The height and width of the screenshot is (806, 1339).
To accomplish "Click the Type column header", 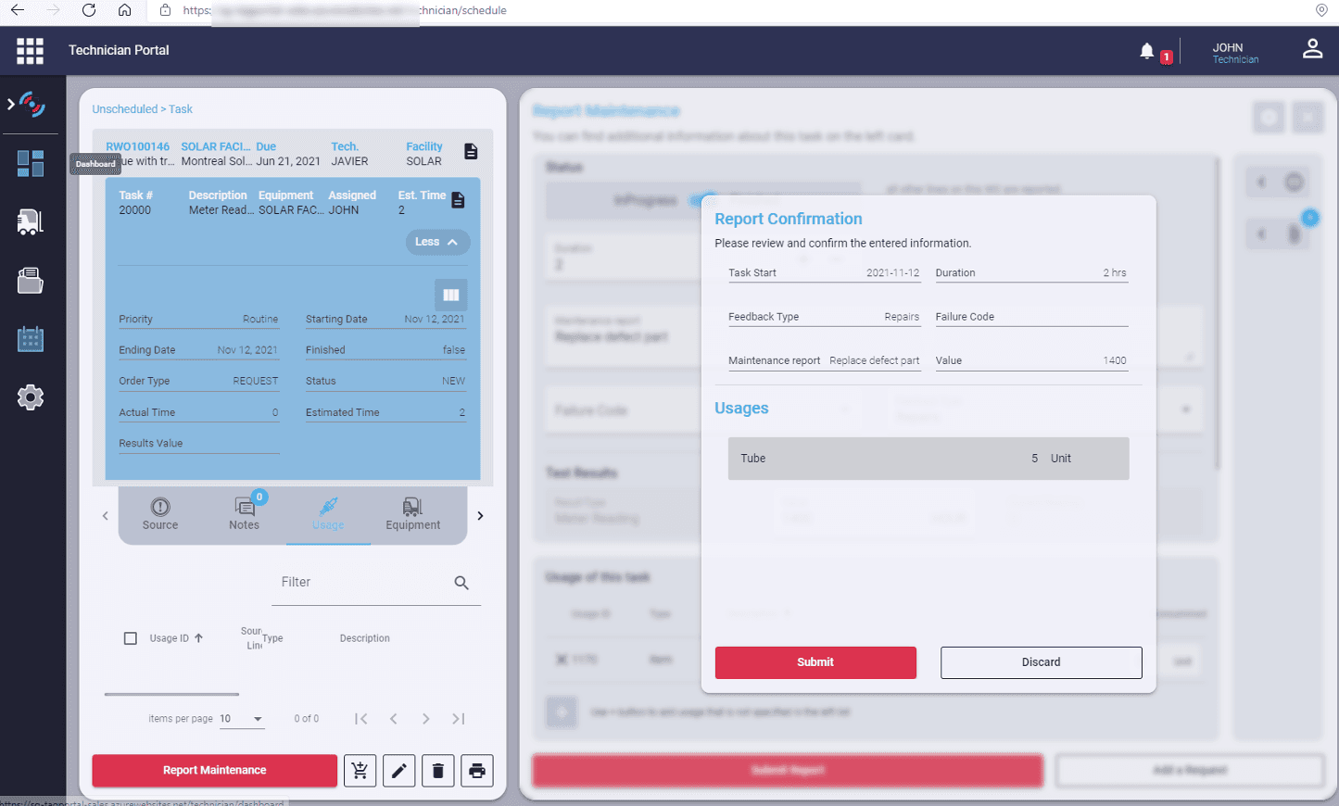I will pyautogui.click(x=272, y=638).
